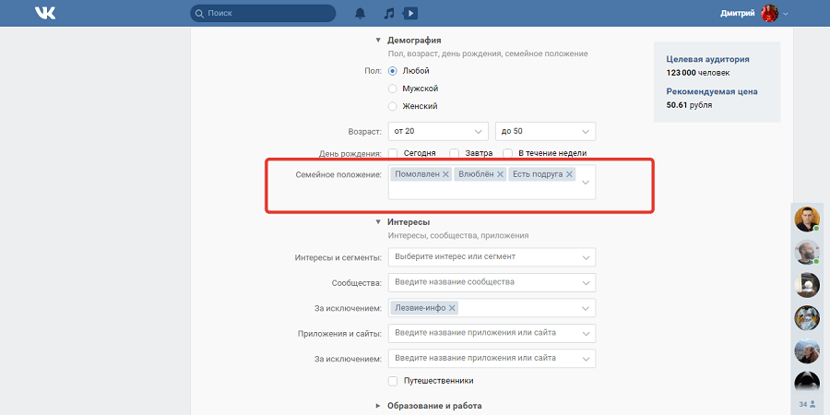The width and height of the screenshot is (830, 415).
Task: Remove the Влюблён tag
Action: tap(500, 174)
